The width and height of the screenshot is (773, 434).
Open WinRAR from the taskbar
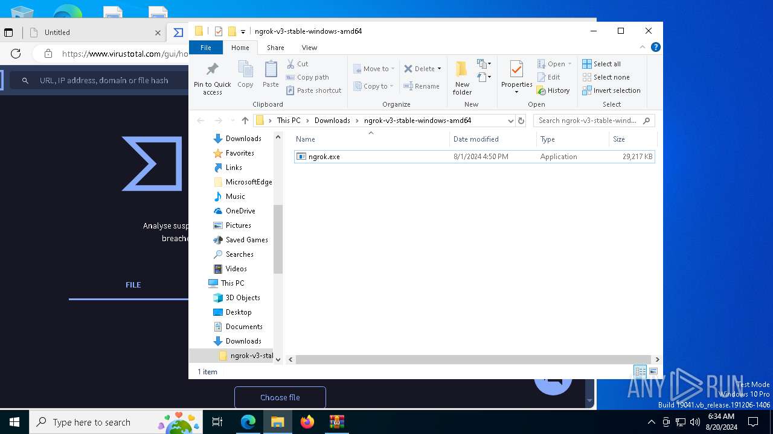pyautogui.click(x=336, y=422)
